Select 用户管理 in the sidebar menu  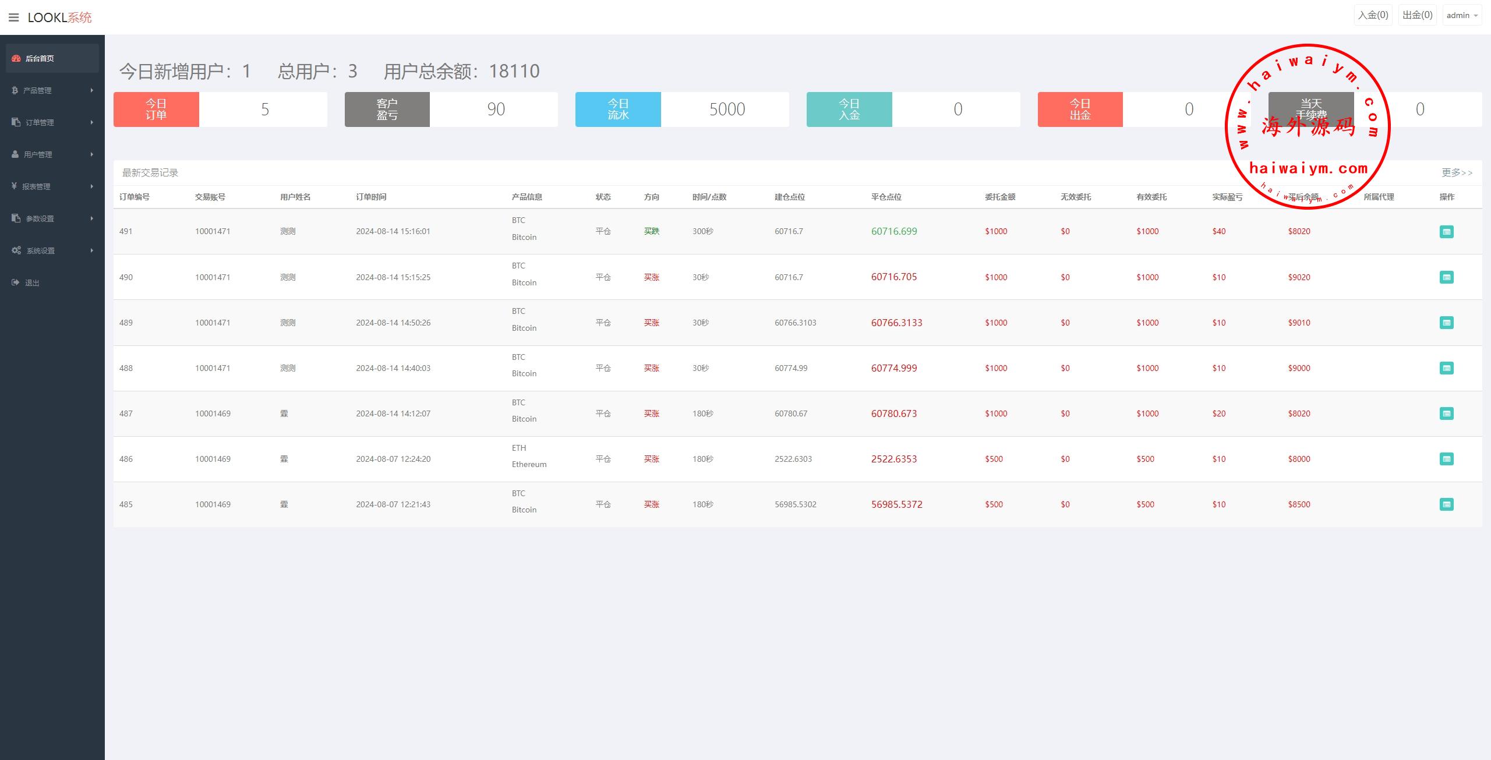tap(38, 154)
